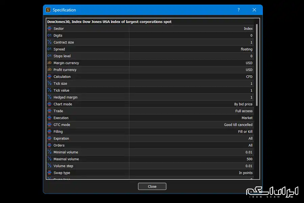The width and height of the screenshot is (304, 203).
Task: Click the Hedged margin row icon
Action: (x=49, y=97)
